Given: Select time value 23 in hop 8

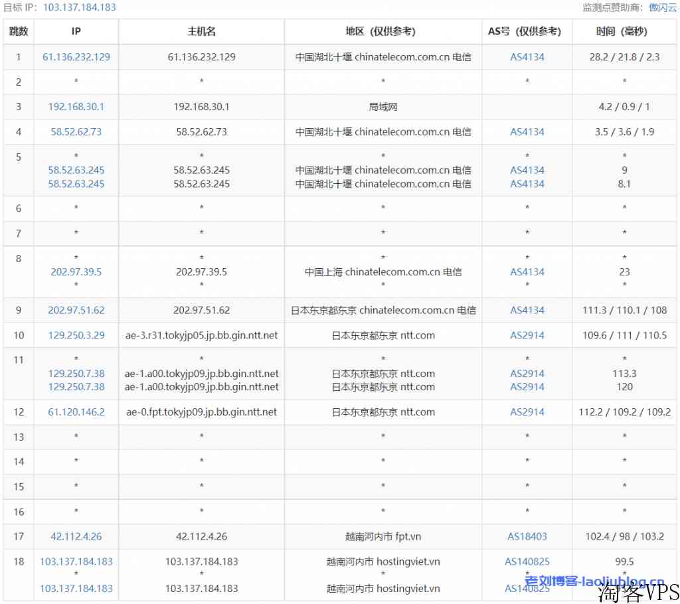Looking at the screenshot, I should pyautogui.click(x=624, y=272).
